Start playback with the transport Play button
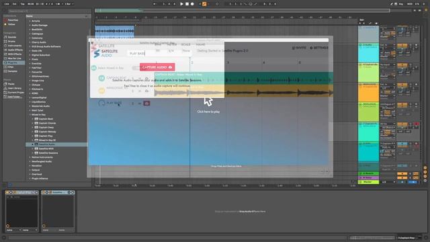 (x=181, y=4)
